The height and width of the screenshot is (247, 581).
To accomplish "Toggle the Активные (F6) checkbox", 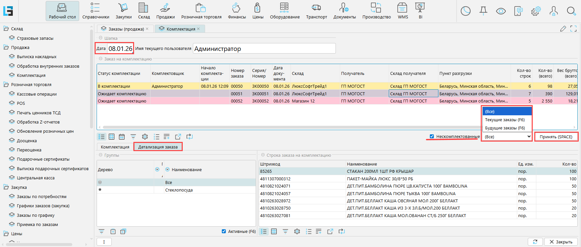I will [224, 232].
